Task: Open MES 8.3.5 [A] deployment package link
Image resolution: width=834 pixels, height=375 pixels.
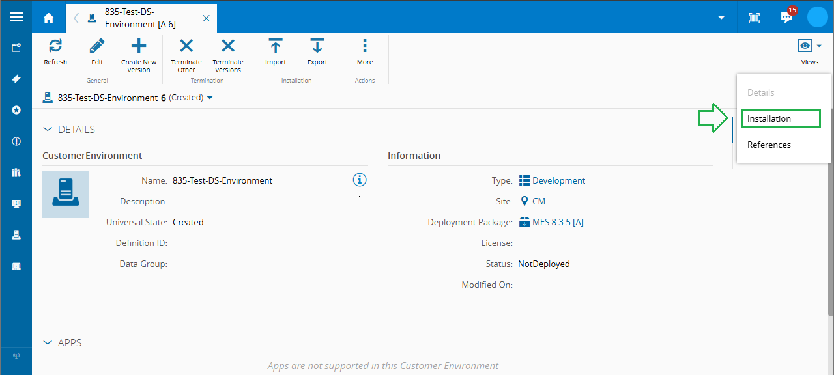Action: coord(558,222)
